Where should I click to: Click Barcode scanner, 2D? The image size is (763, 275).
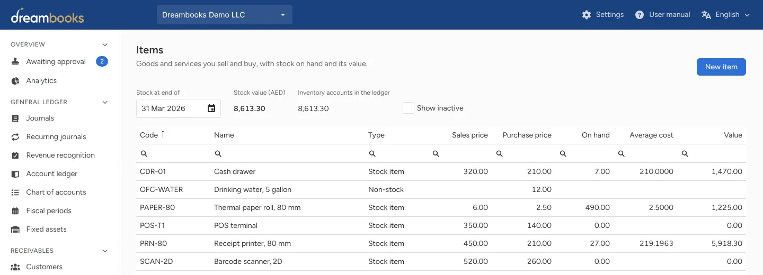[x=247, y=261]
